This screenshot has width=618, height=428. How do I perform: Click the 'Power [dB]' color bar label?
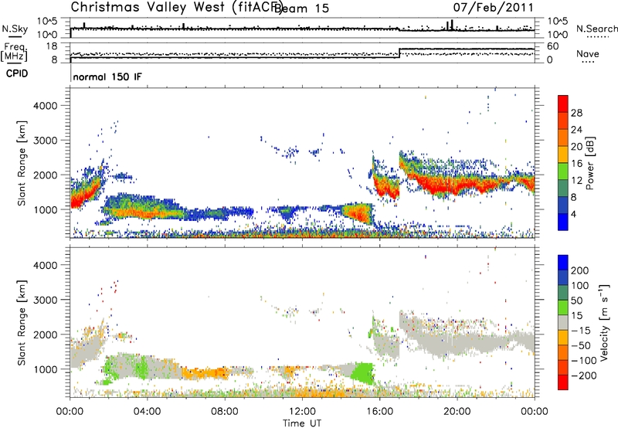pyautogui.click(x=589, y=163)
